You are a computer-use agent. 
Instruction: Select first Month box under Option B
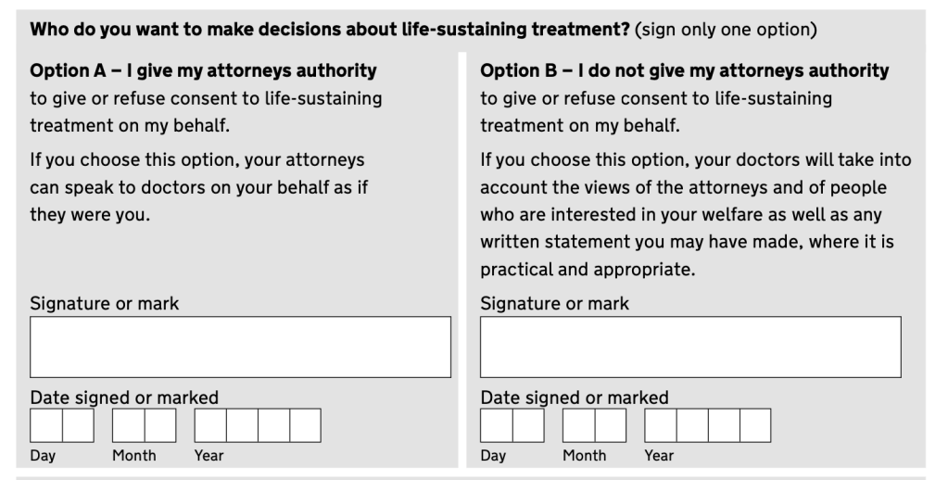click(x=578, y=425)
